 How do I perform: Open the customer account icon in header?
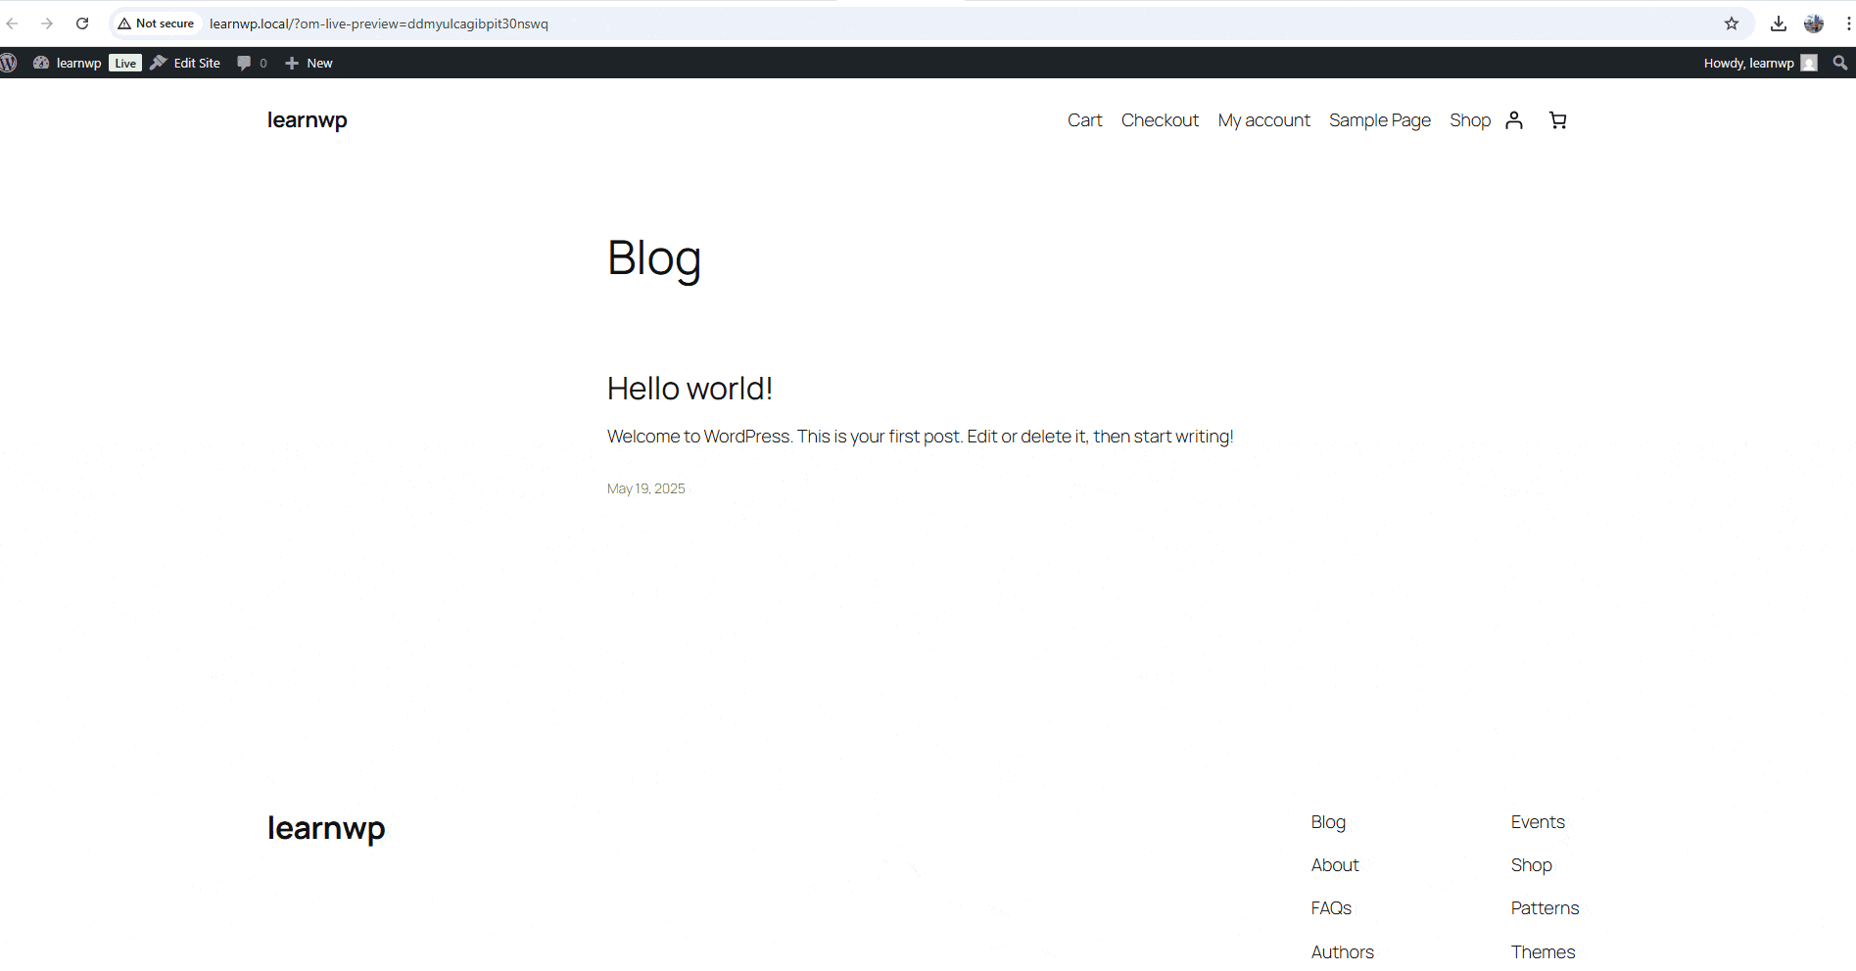1514,120
